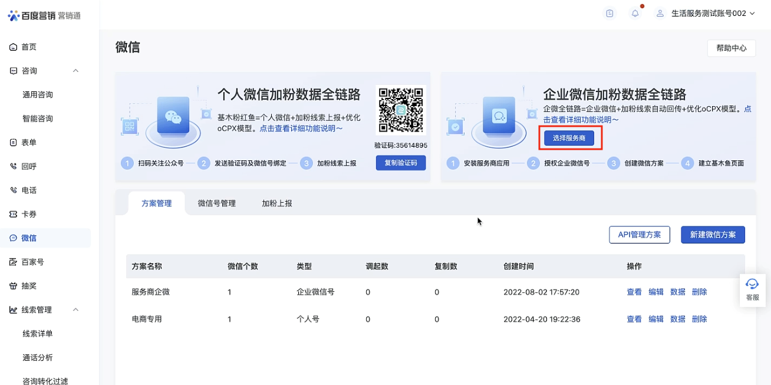Collapse the 线索管理 sidebar section

75,310
